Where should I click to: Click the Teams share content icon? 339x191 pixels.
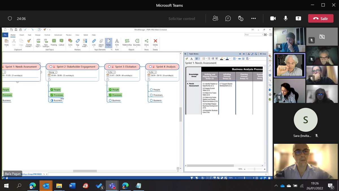[298, 18]
